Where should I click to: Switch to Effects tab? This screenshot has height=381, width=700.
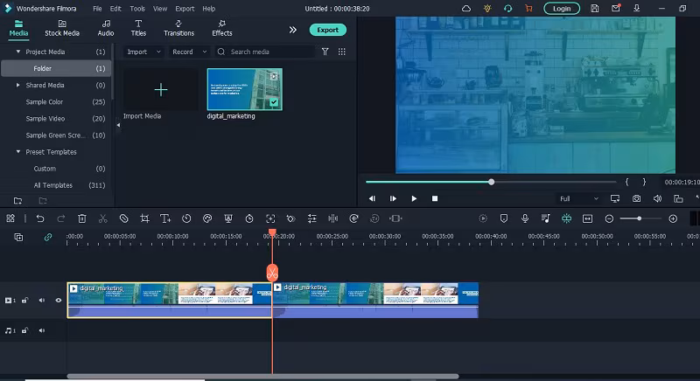(222, 28)
